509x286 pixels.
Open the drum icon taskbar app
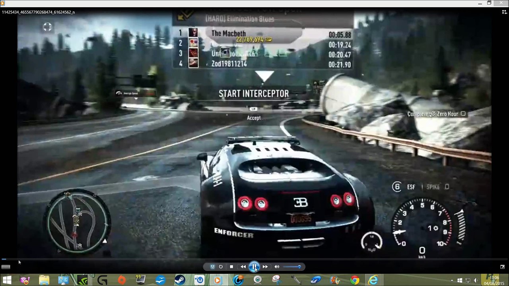coord(335,281)
